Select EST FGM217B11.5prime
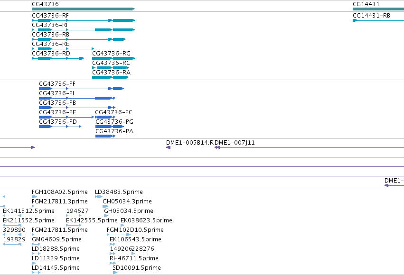404x275 pixels. point(33,235)
